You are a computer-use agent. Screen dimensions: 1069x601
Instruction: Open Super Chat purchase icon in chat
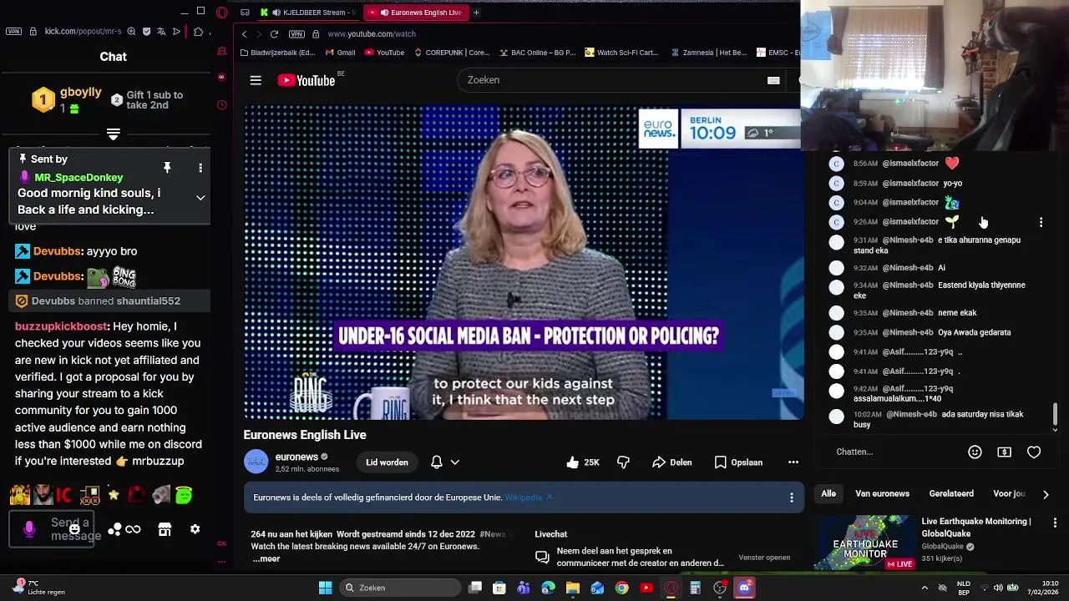click(x=1005, y=452)
